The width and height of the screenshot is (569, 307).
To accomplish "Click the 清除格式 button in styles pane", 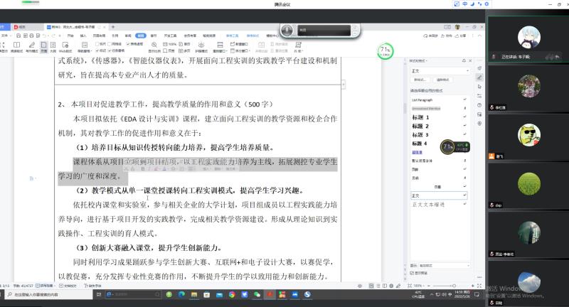I will [x=442, y=80].
